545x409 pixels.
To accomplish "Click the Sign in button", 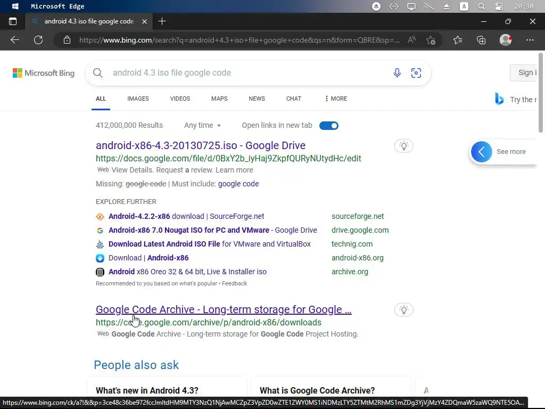I will click(524, 72).
